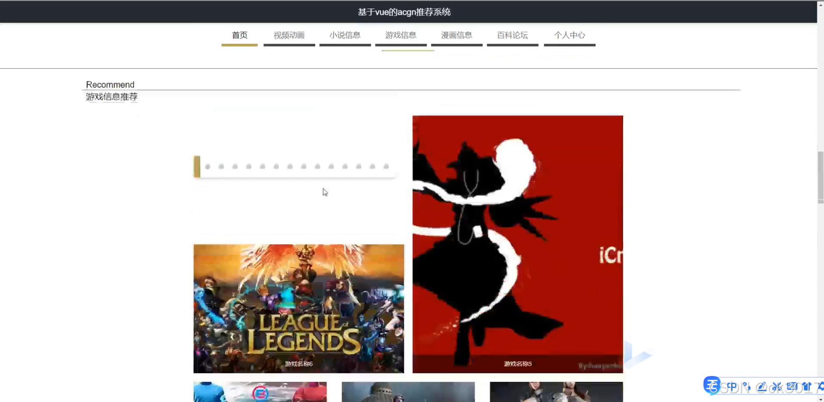Select the active gold carousel indicator
Viewport: 824px width, 402px height.
(197, 166)
